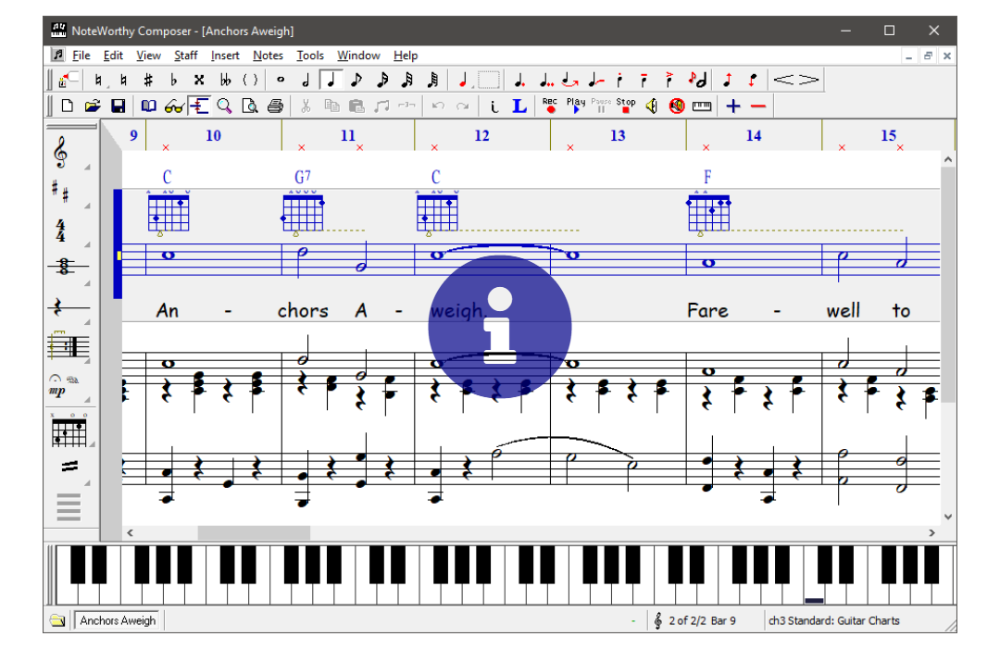Viewport: 1000px width, 649px height.
Task: Toggle the half note duration
Action: coord(306,80)
